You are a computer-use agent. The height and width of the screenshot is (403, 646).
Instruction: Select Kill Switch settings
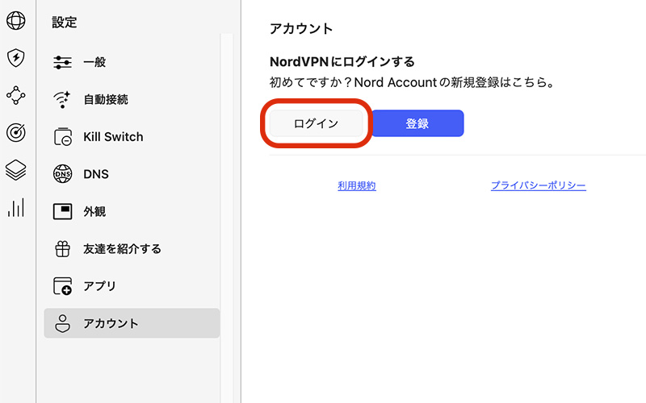coord(132,137)
